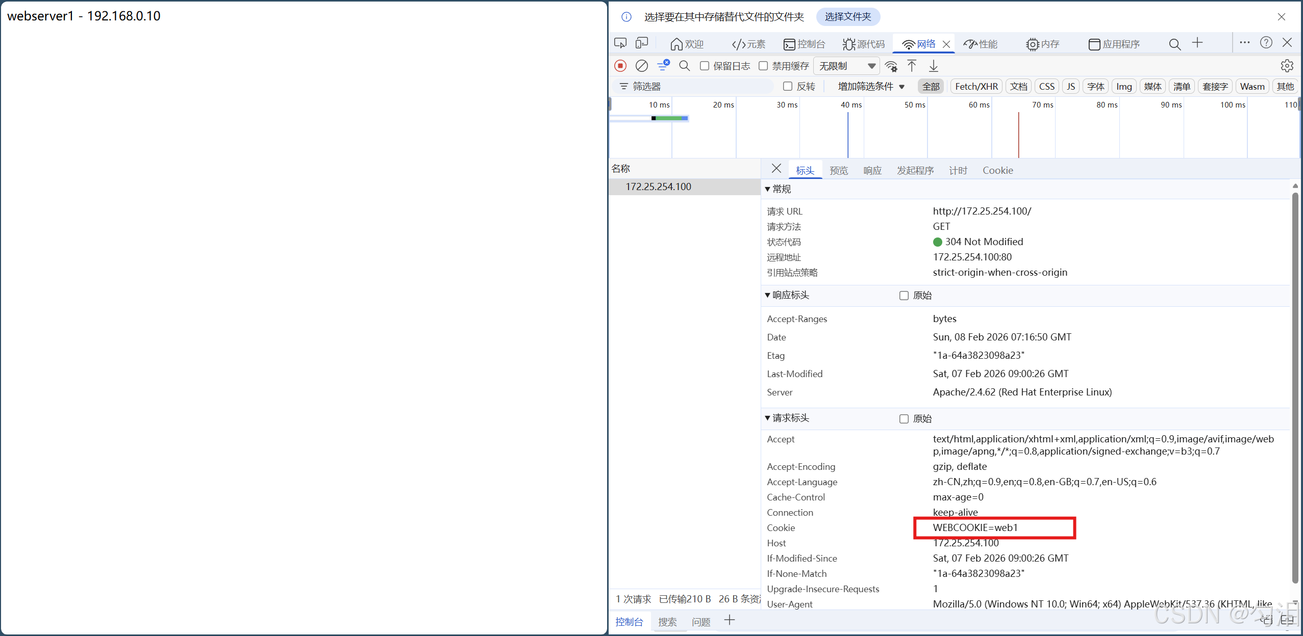Toggle device emulation icon

click(641, 43)
